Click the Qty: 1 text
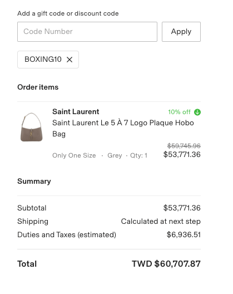 pyautogui.click(x=138, y=155)
